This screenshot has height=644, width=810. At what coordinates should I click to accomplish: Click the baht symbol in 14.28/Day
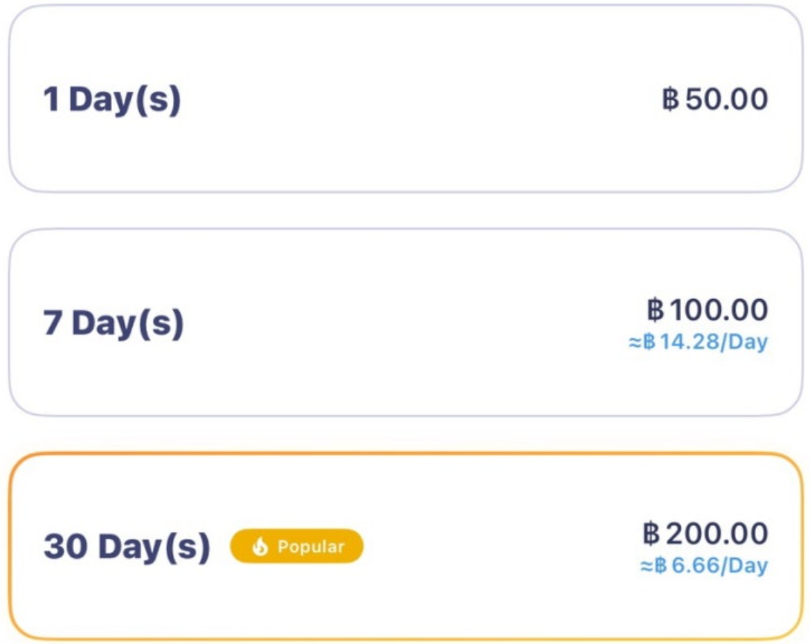tap(649, 342)
